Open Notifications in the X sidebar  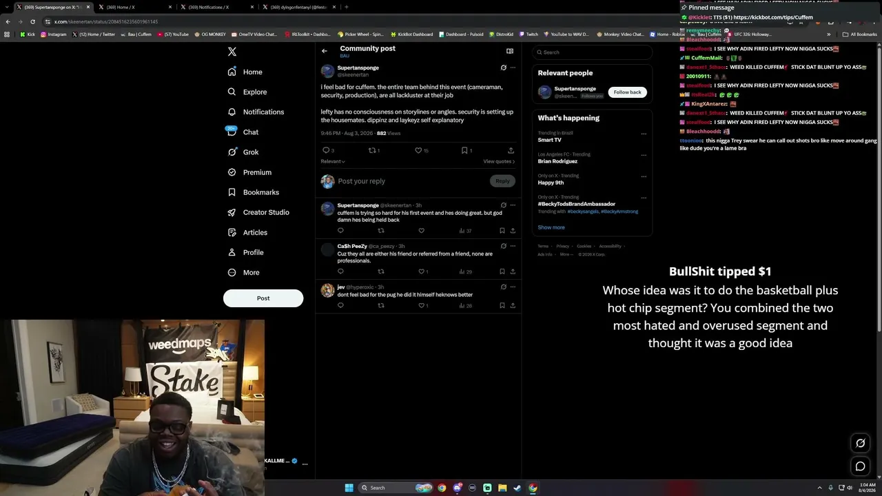(256, 112)
